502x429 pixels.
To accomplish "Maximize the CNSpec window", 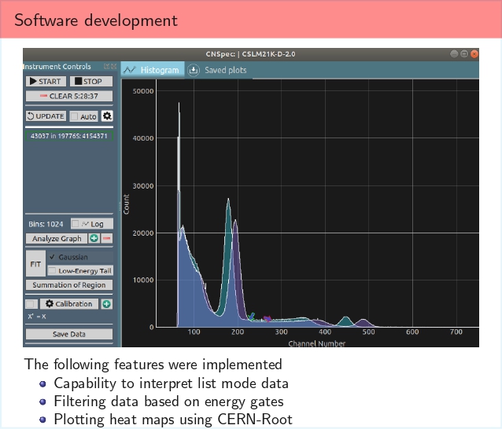I will click(x=464, y=54).
